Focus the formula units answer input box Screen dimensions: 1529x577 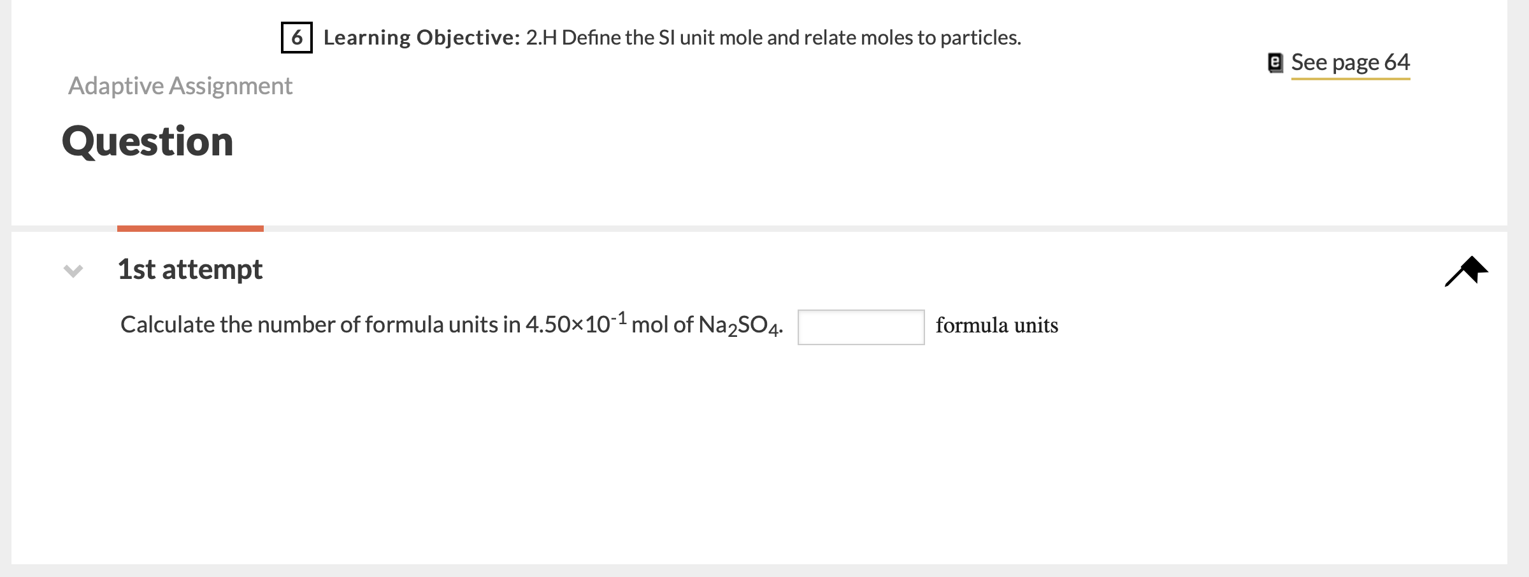[861, 327]
